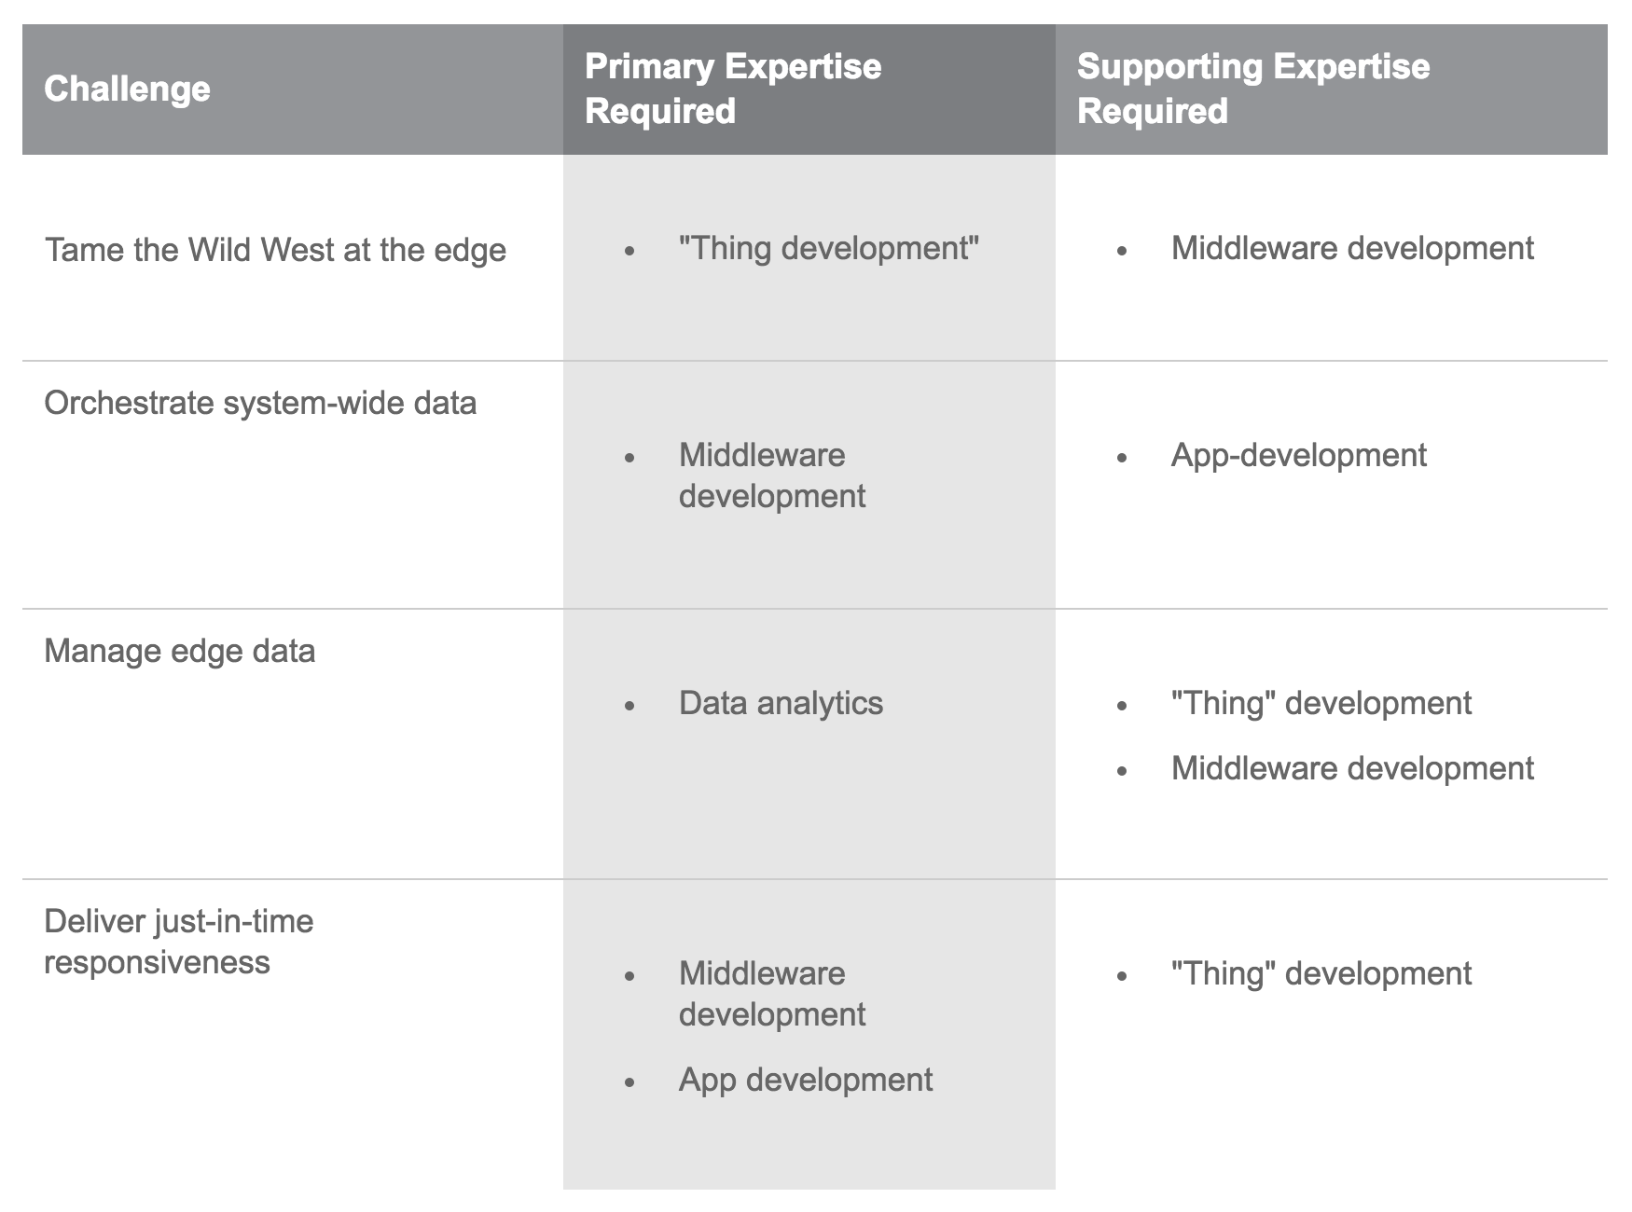Select the Manage edge data challenge
The height and width of the screenshot is (1212, 1632).
coord(180,651)
